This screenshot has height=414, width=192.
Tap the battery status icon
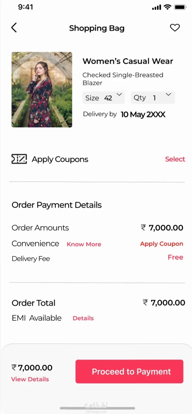coord(181,7)
